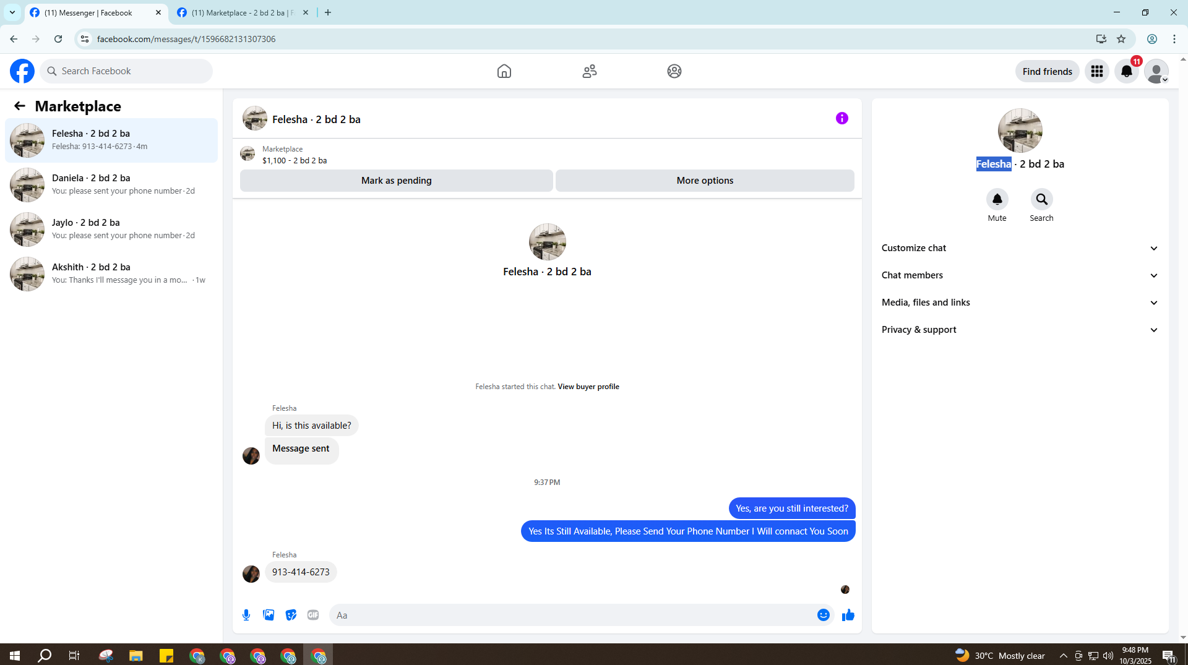Mute this chat with the bell icon

coord(997,199)
